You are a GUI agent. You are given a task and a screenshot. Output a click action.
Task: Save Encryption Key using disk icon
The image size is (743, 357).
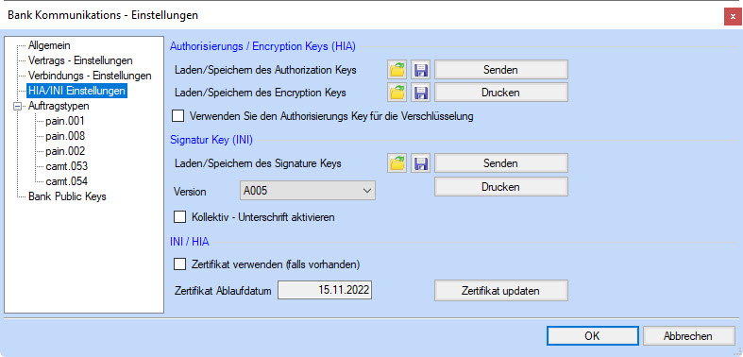420,93
